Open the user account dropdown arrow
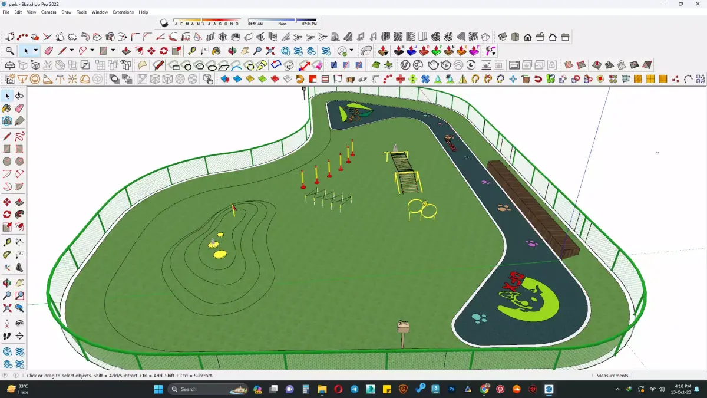Screen dimensions: 707x398 pos(352,51)
